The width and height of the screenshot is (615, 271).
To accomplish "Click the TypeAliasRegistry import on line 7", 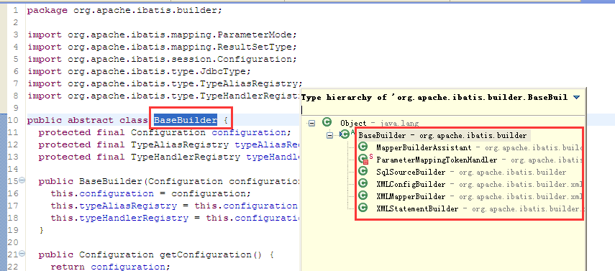I will click(165, 83).
